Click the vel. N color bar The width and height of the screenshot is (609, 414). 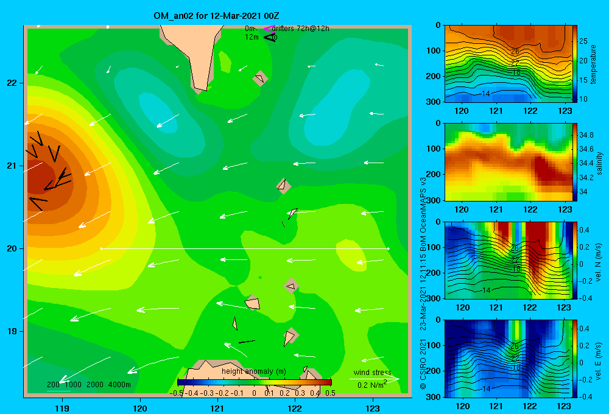point(575,260)
